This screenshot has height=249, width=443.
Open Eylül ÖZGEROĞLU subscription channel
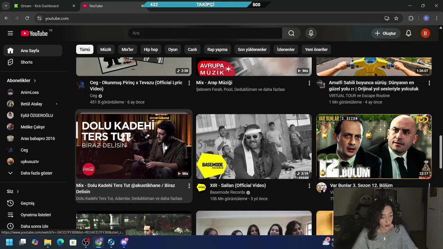(x=33, y=115)
